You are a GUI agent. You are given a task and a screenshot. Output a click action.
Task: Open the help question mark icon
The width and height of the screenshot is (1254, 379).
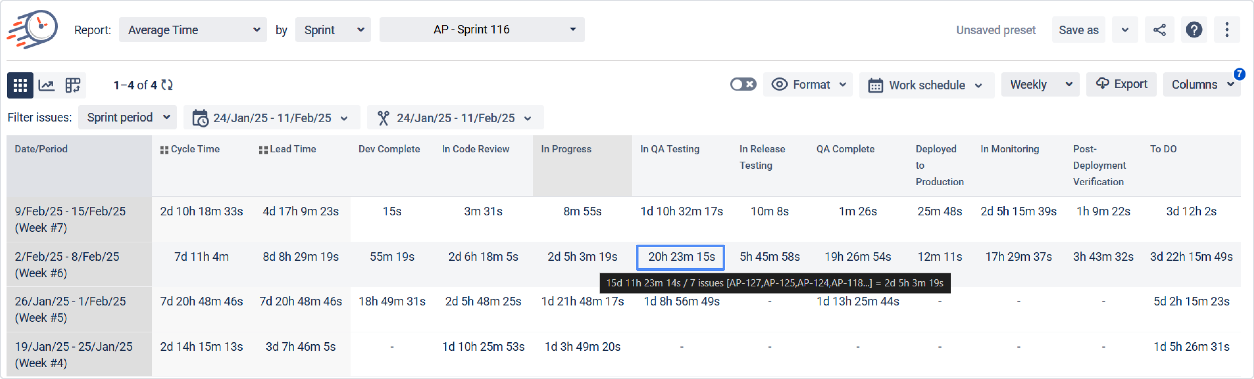1194,30
